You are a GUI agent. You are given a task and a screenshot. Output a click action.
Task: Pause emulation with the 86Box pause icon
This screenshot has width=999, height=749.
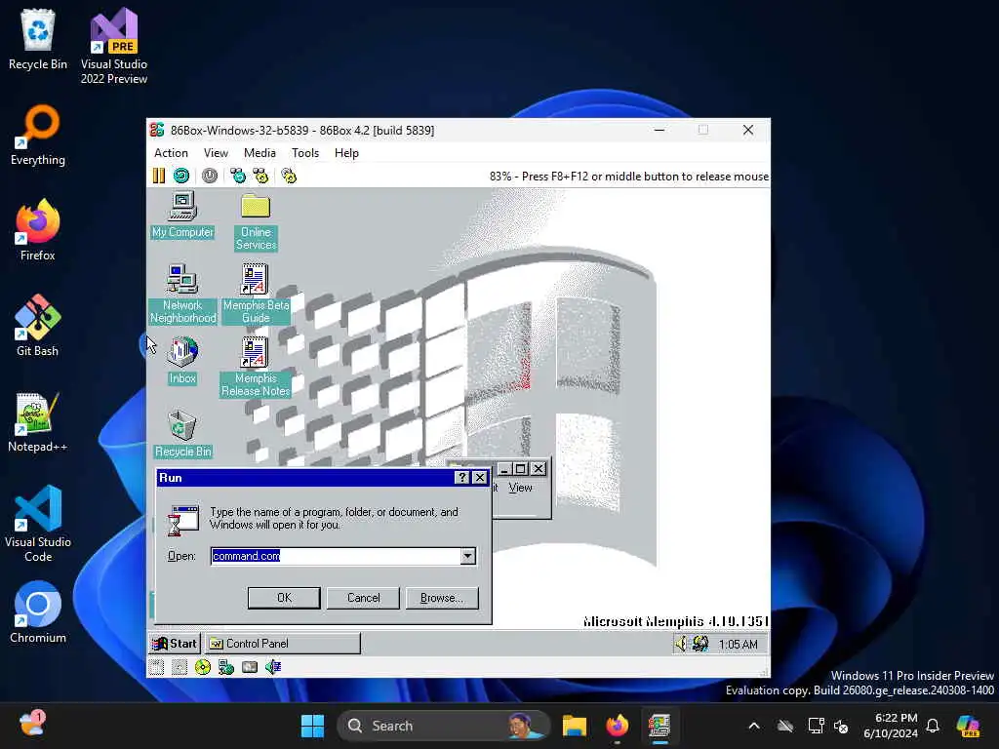(159, 176)
